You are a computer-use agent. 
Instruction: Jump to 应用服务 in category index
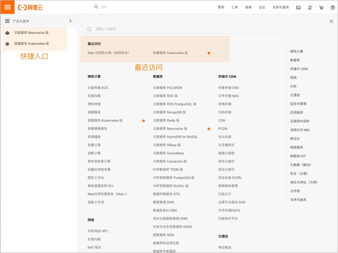(x=296, y=113)
